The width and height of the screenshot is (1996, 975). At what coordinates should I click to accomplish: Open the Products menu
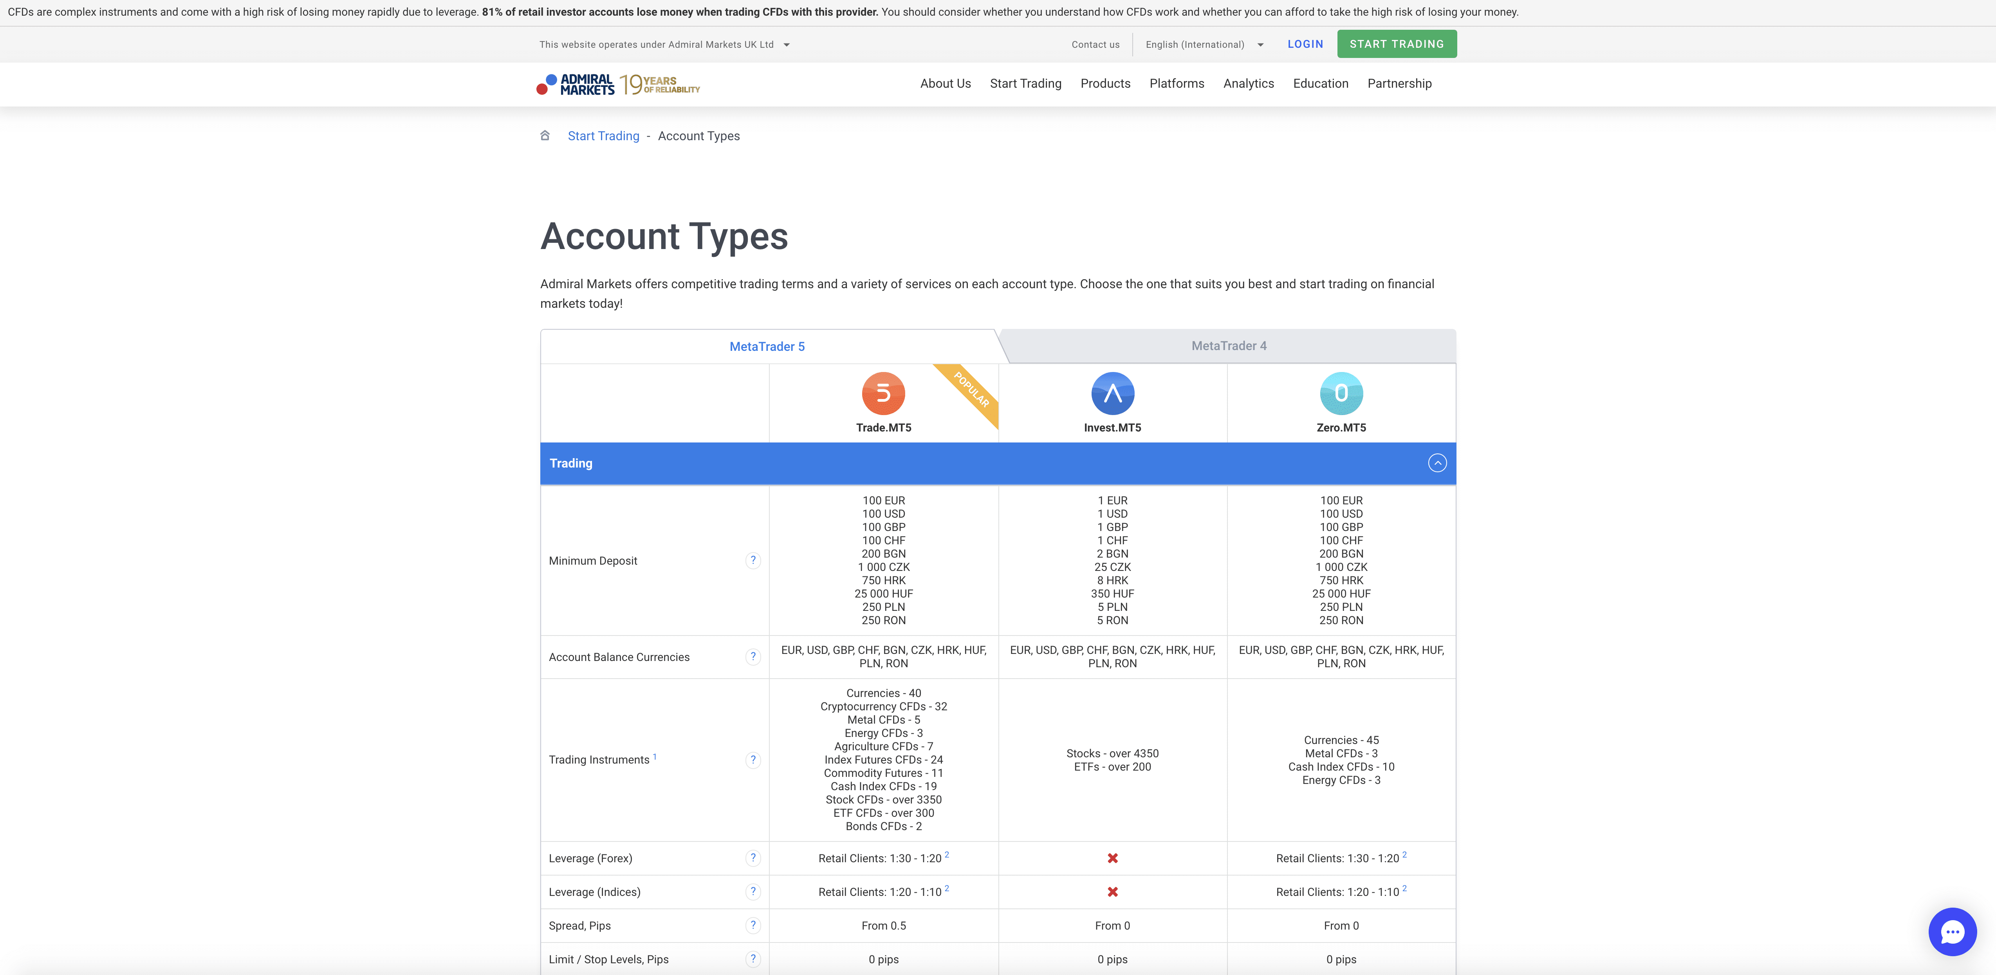[1105, 84]
